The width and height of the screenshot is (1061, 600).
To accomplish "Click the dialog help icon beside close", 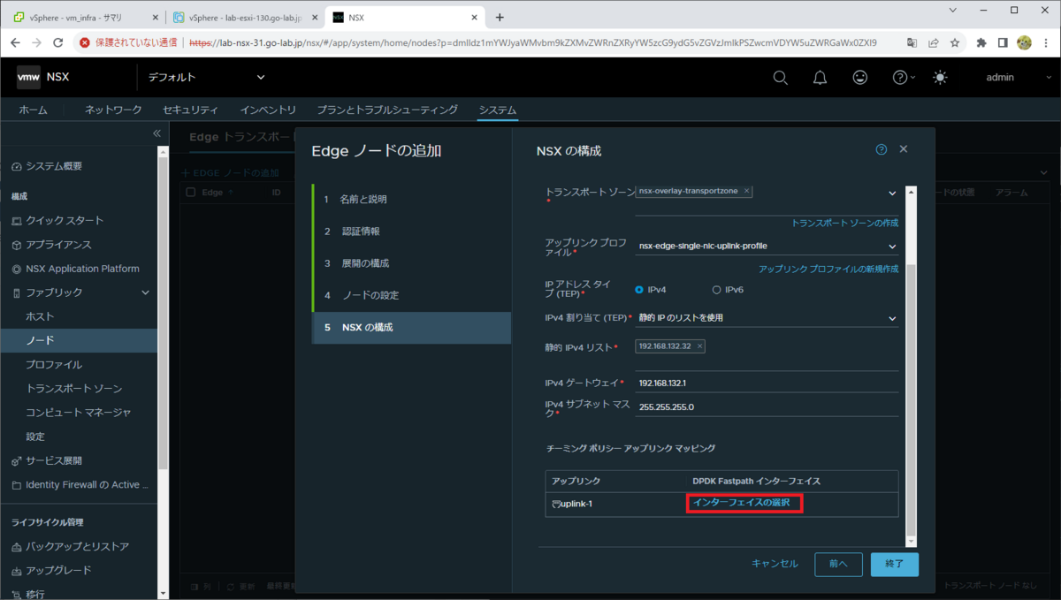I will coord(881,150).
